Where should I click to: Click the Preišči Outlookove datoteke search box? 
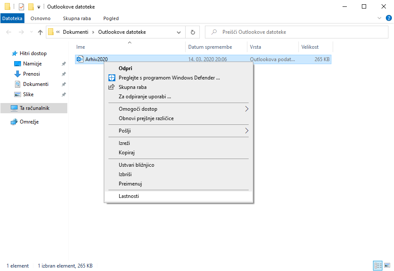(297, 32)
